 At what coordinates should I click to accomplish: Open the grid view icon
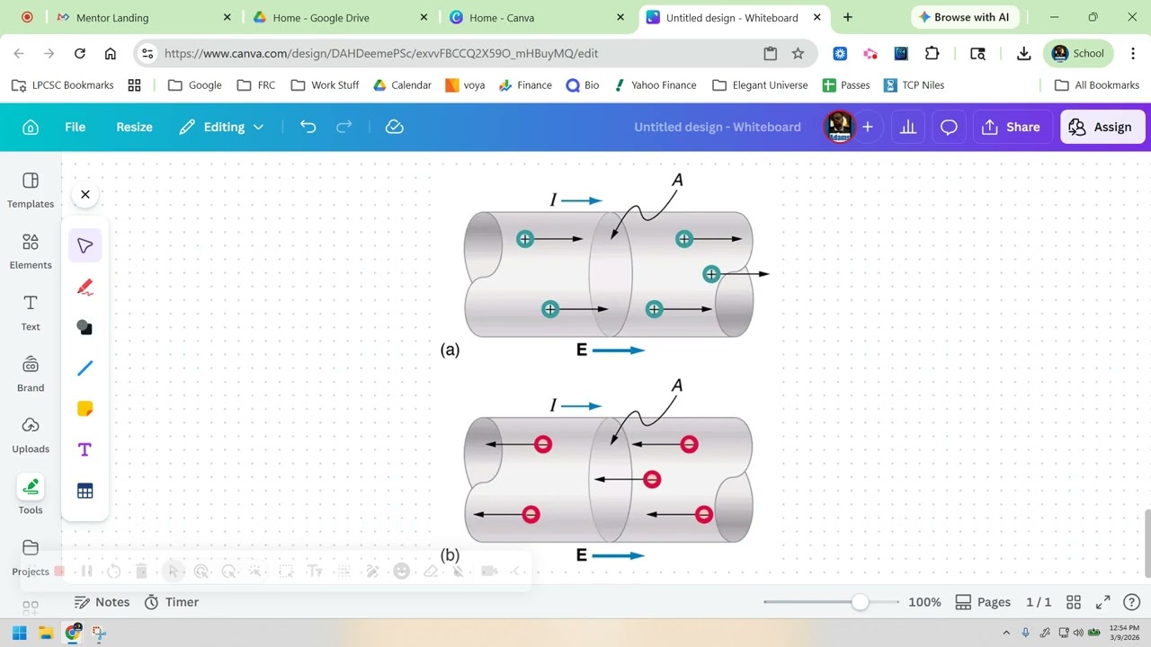click(x=1074, y=602)
